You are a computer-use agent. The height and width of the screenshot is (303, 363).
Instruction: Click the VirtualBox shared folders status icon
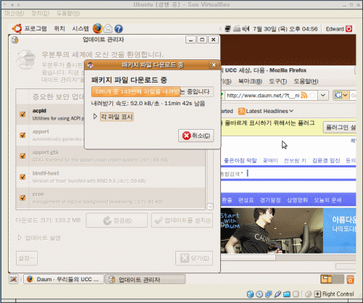tap(287, 294)
